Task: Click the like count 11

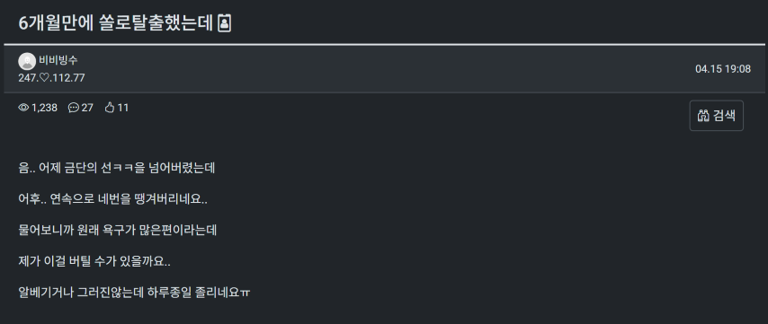Action: [x=123, y=108]
